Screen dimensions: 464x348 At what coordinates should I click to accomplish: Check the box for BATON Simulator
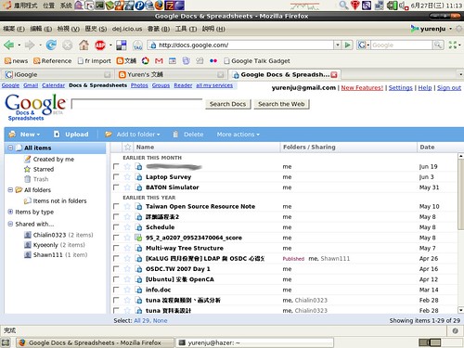(x=116, y=187)
